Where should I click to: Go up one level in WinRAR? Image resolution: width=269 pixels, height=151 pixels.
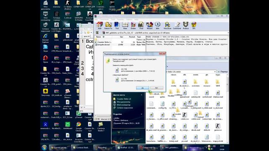coord(97,33)
